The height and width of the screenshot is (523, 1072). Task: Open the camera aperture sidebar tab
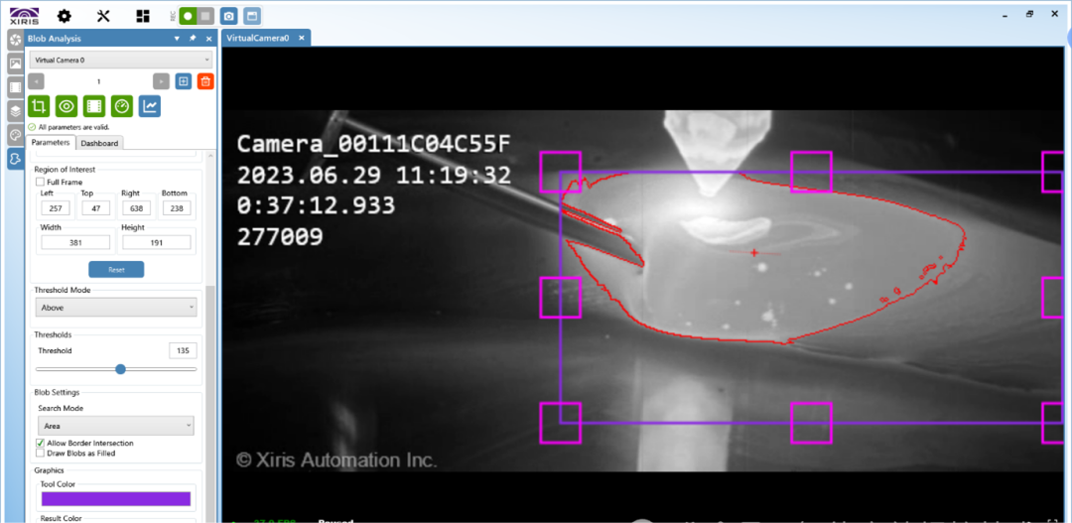click(15, 39)
